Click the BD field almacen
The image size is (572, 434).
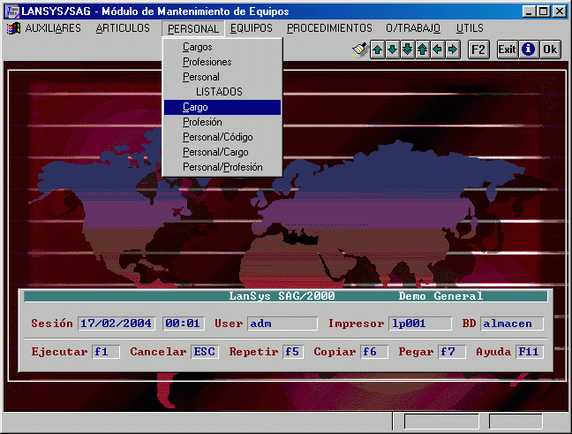point(512,324)
